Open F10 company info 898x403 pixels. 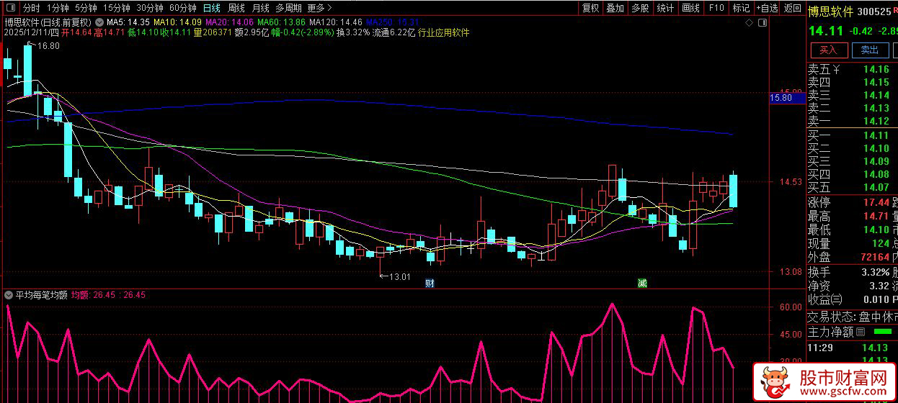coord(716,9)
